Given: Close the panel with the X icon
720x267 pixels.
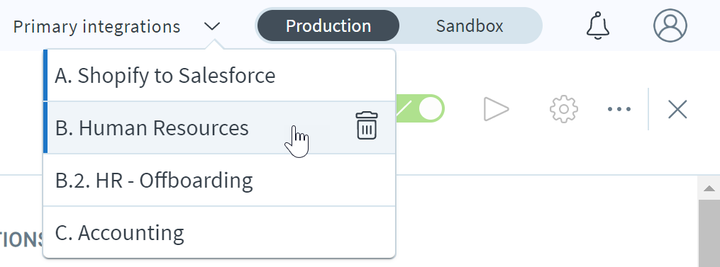Looking at the screenshot, I should [677, 110].
